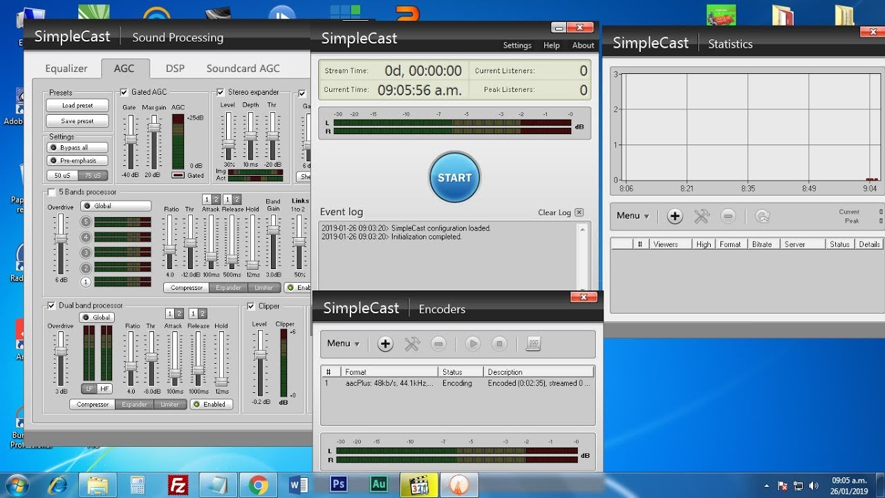
Task: Toggle the Clipper checkbox
Action: point(251,306)
